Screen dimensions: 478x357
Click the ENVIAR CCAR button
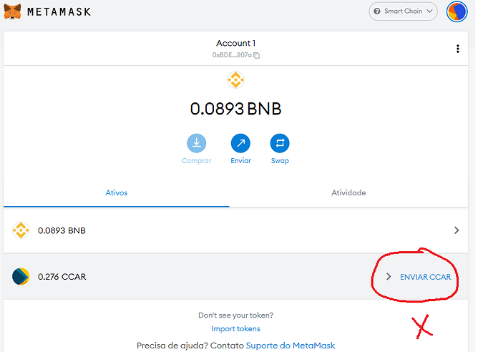(x=425, y=277)
